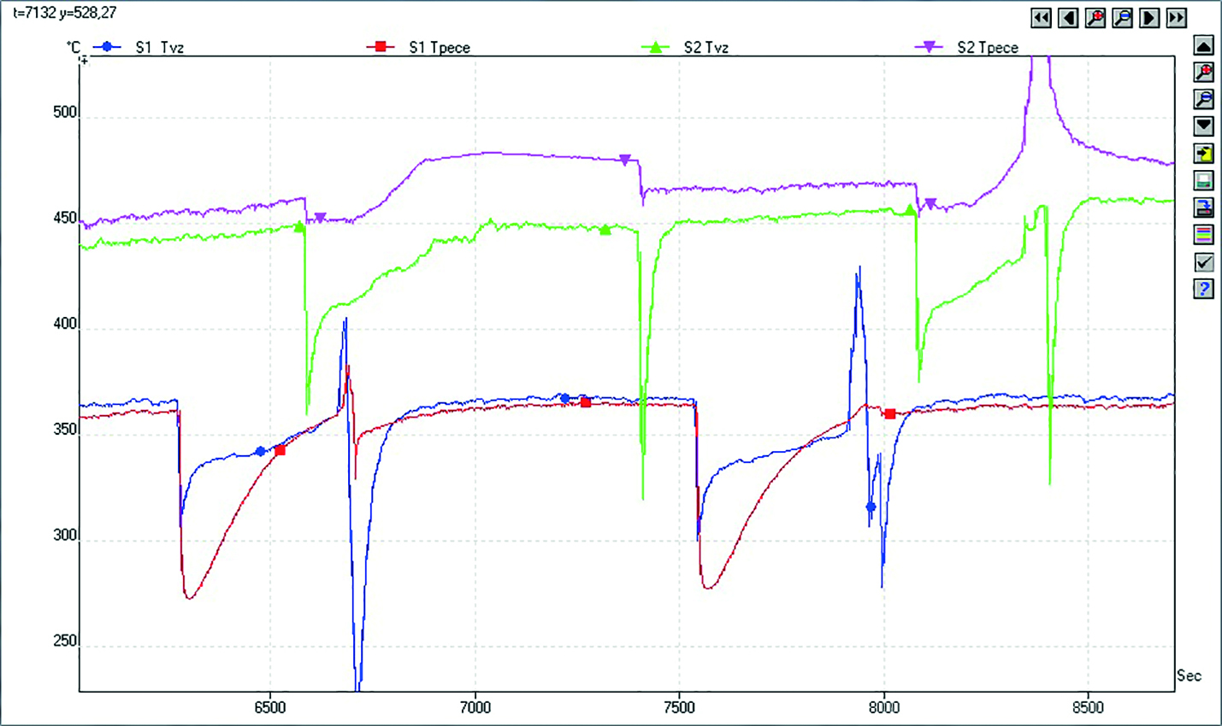
Task: Click the 8000 tick label on the time axis
Action: pos(883,707)
